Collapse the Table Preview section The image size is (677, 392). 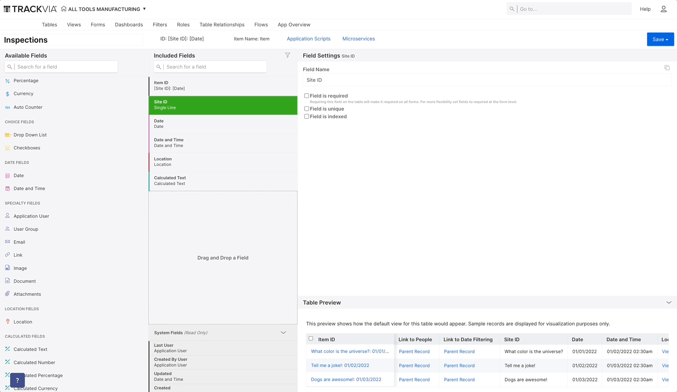coord(669,302)
